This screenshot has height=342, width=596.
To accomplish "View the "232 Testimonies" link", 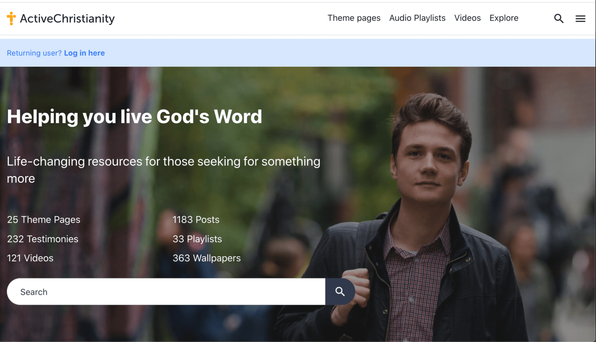I will pos(43,239).
